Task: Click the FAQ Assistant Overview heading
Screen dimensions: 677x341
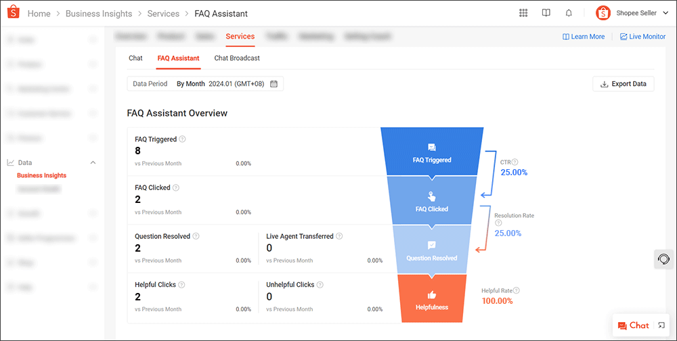Action: 177,113
